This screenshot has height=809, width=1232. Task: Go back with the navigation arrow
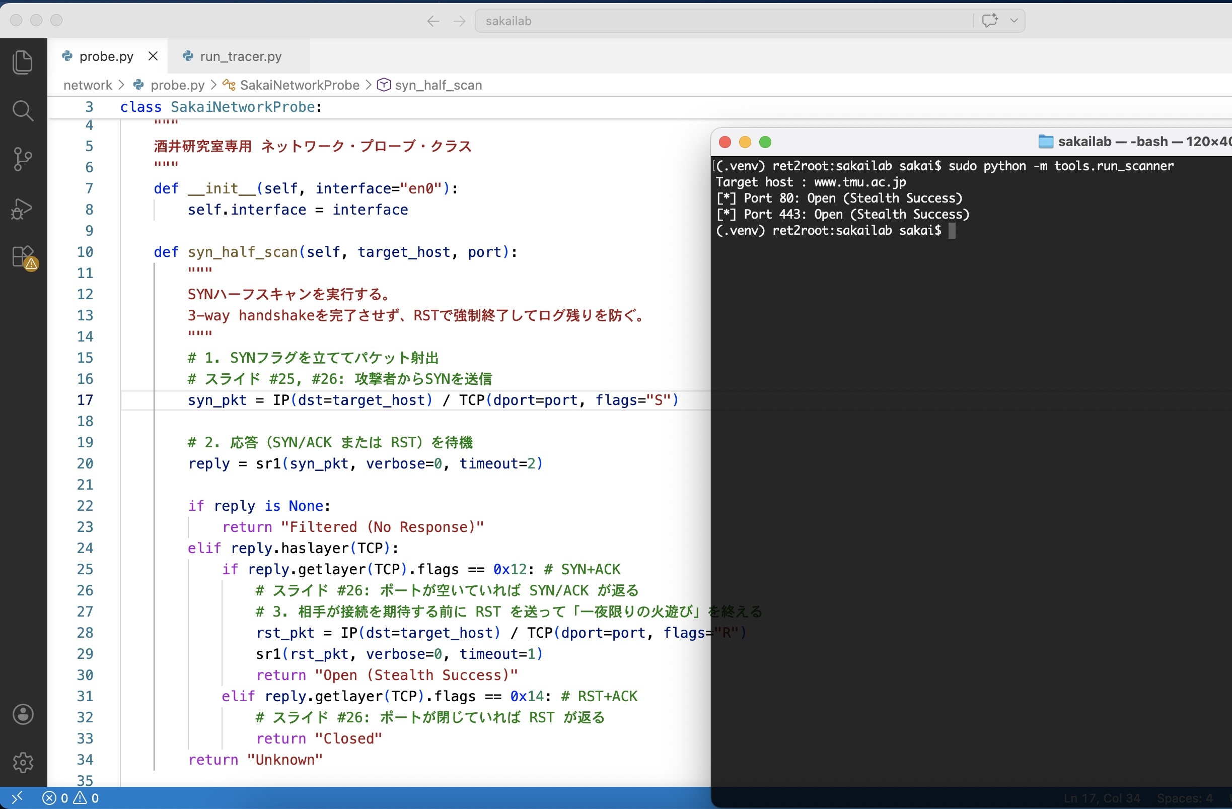pyautogui.click(x=433, y=21)
